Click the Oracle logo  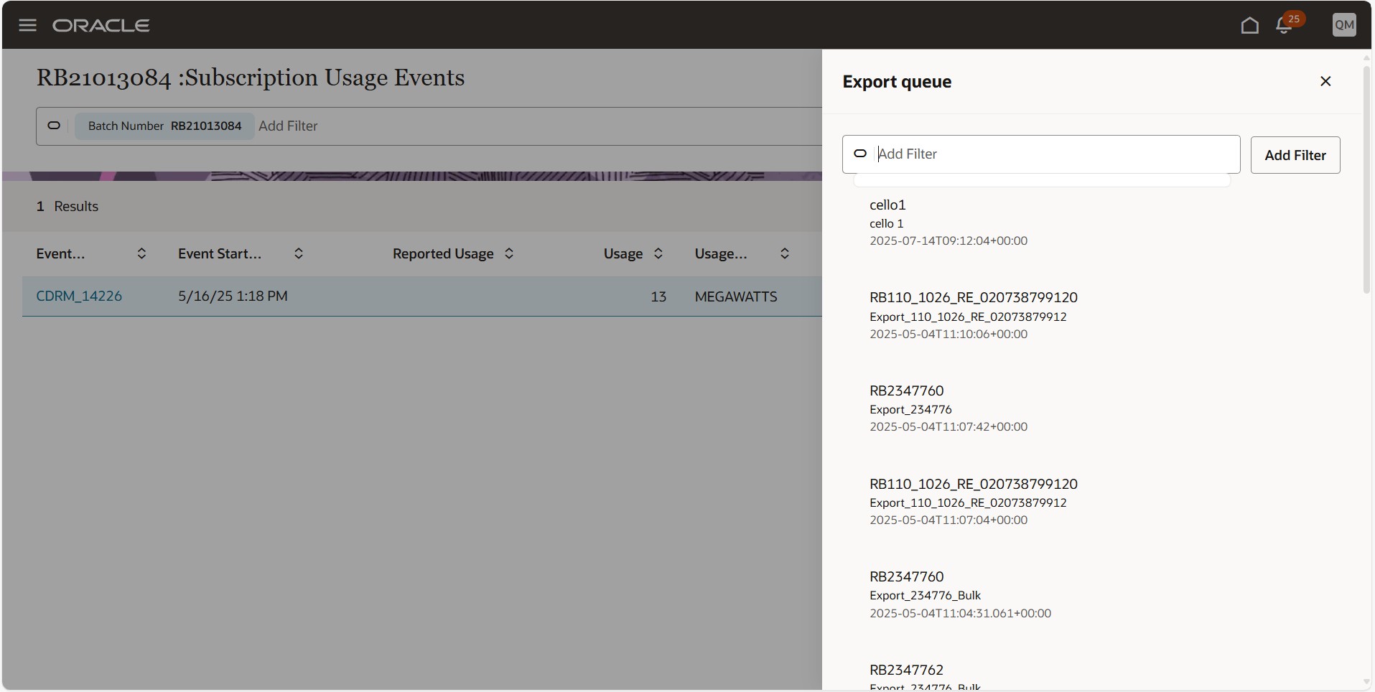[x=101, y=25]
